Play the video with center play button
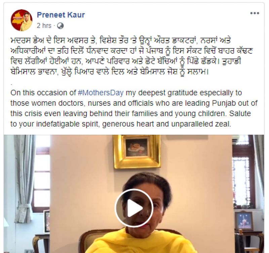This screenshot has height=253, width=269. point(134,208)
